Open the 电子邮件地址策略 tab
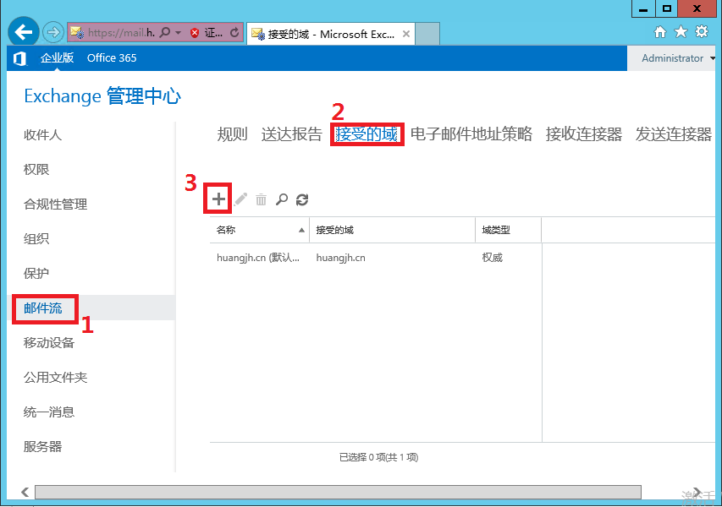722x507 pixels. pyautogui.click(x=471, y=134)
